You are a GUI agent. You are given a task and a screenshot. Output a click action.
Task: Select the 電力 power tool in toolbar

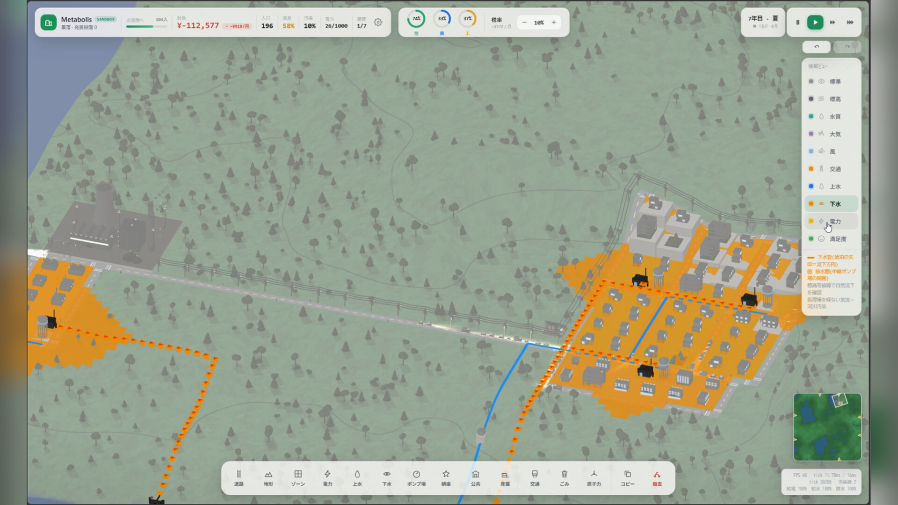pos(327,478)
